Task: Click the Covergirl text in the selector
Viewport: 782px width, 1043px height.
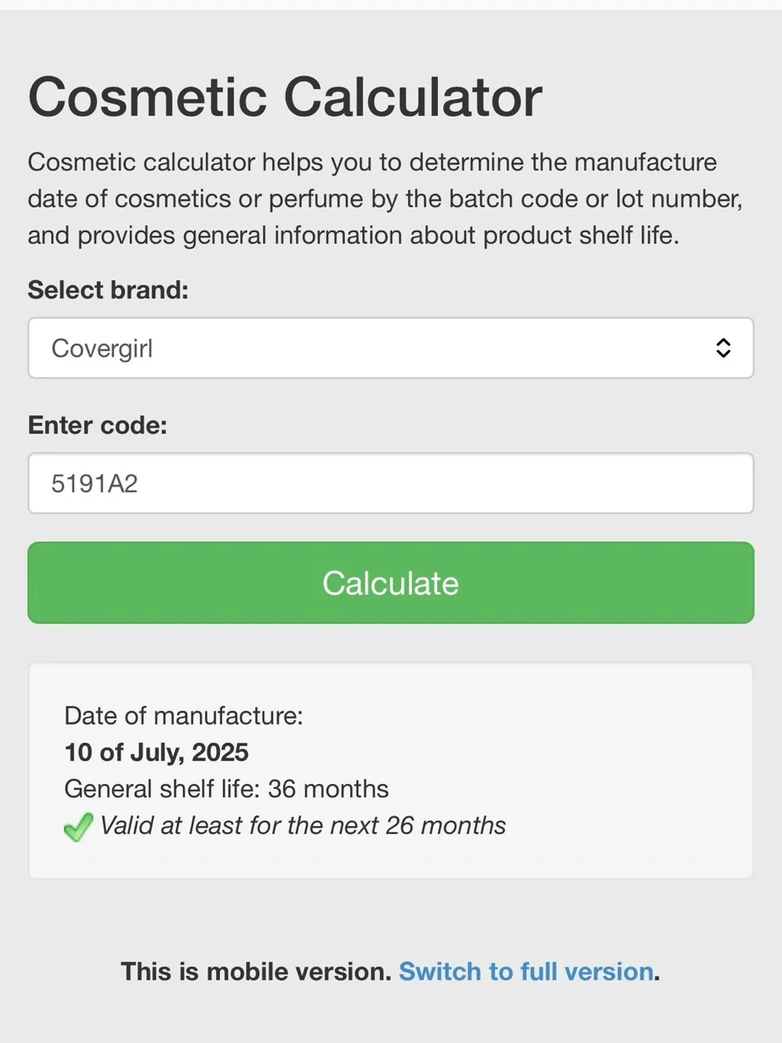Action: 102,348
